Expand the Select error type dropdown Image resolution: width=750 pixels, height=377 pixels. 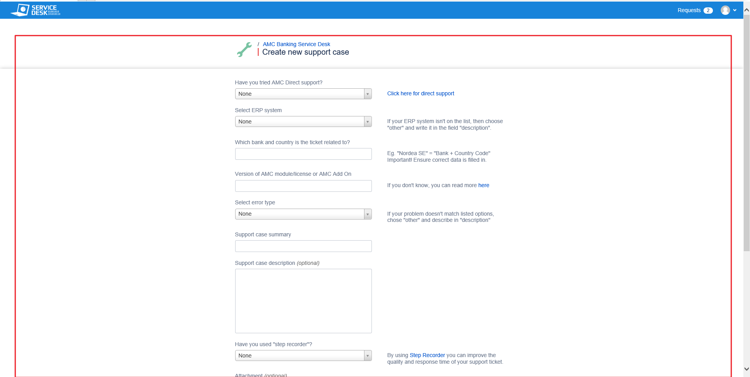pos(303,214)
